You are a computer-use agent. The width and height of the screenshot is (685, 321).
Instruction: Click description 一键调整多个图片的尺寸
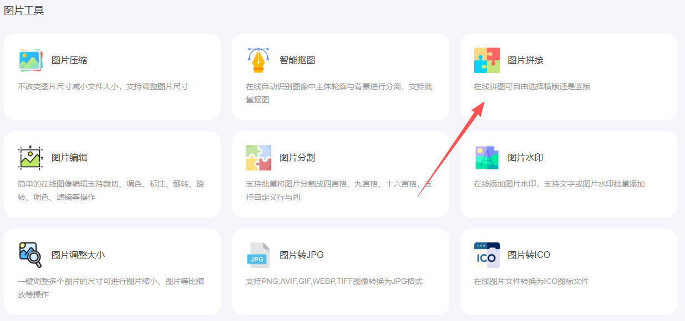point(61,281)
